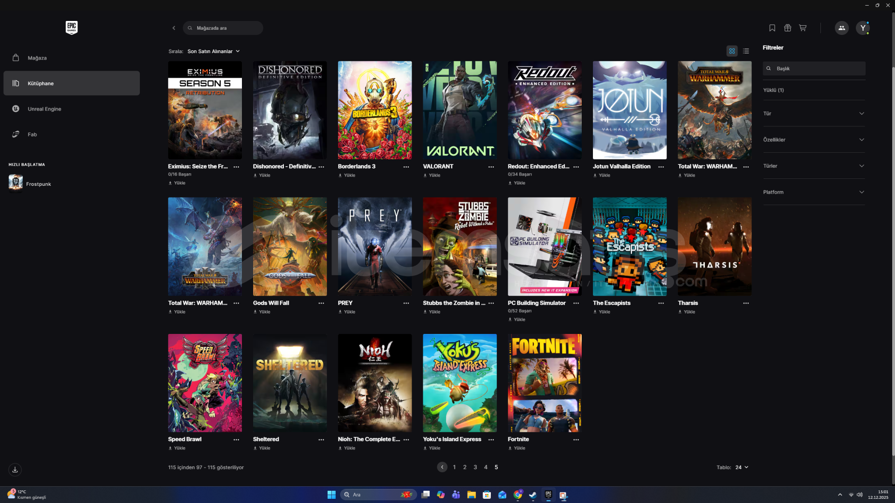
Task: Go to page 3 of library
Action: coord(475,467)
